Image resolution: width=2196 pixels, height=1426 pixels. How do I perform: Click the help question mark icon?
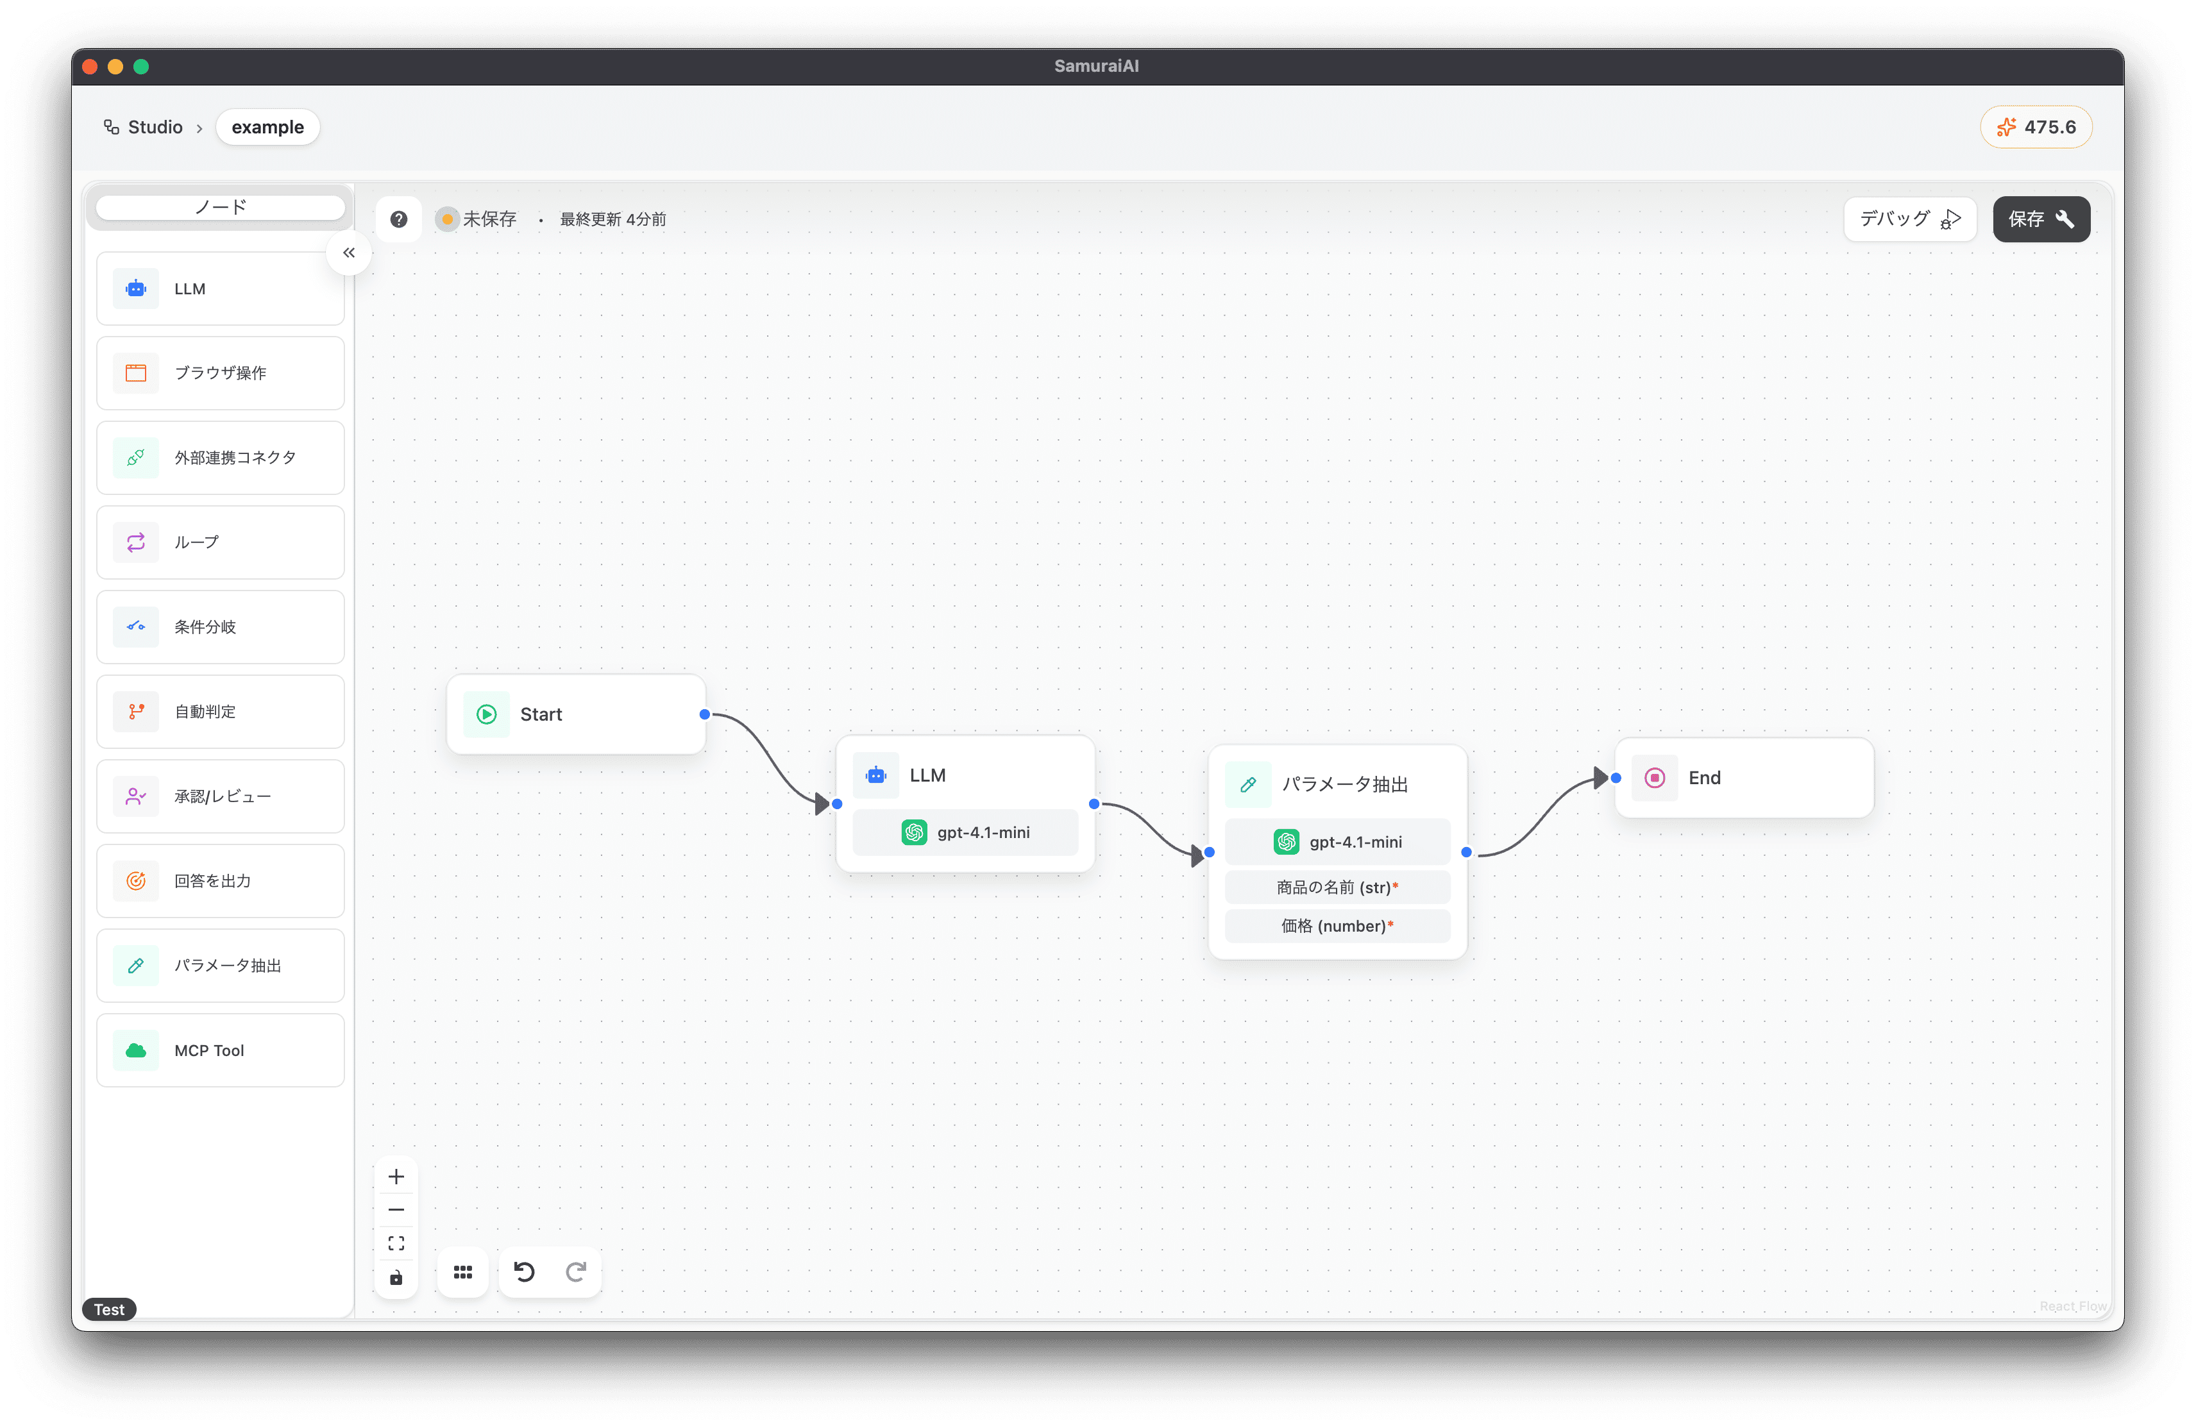(398, 219)
